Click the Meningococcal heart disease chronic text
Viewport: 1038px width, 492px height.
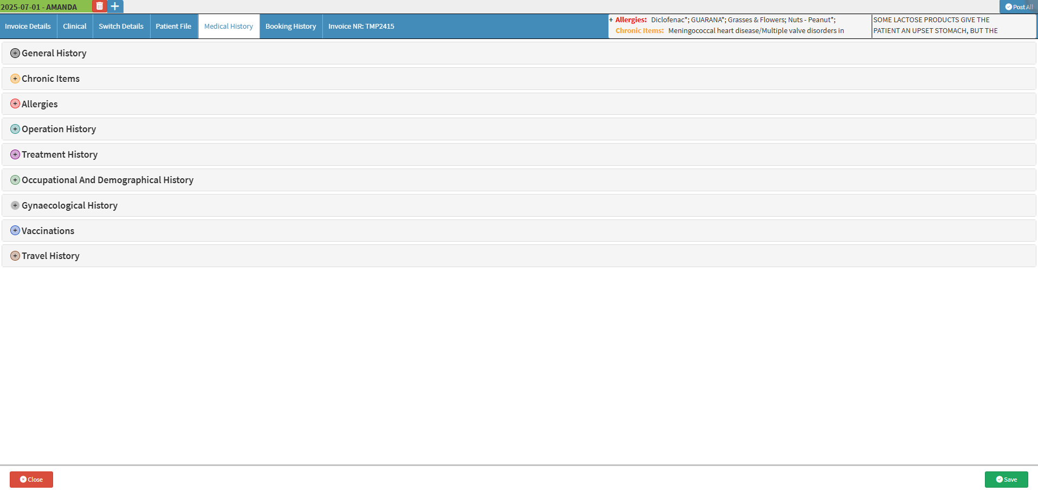(756, 31)
